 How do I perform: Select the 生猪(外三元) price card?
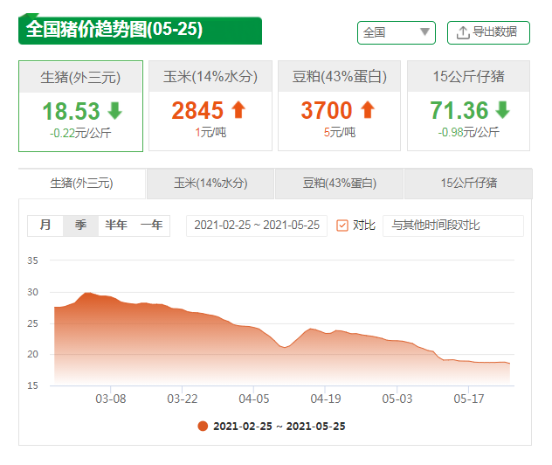(x=80, y=106)
